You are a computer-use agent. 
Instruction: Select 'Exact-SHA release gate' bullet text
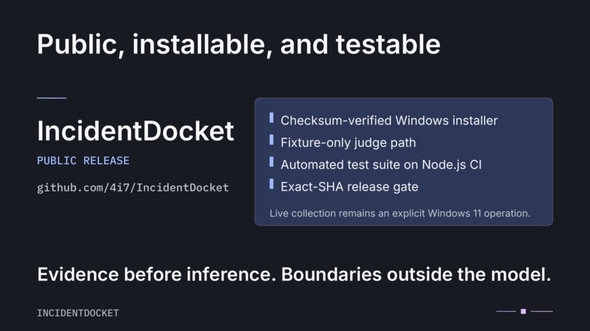point(350,187)
